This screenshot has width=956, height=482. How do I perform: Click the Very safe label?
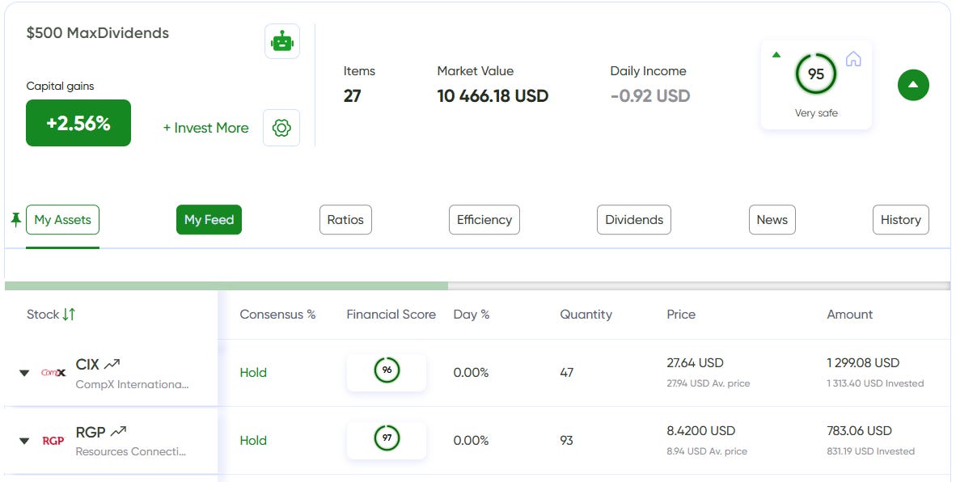[x=816, y=112]
